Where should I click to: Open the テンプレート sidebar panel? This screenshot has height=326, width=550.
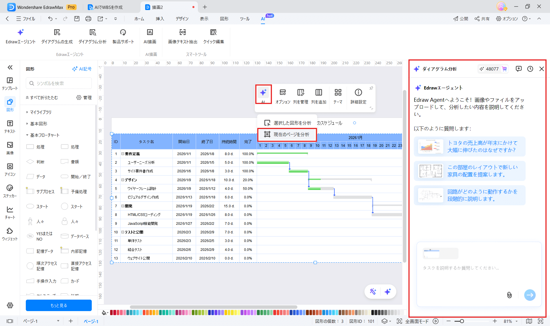[x=10, y=83]
